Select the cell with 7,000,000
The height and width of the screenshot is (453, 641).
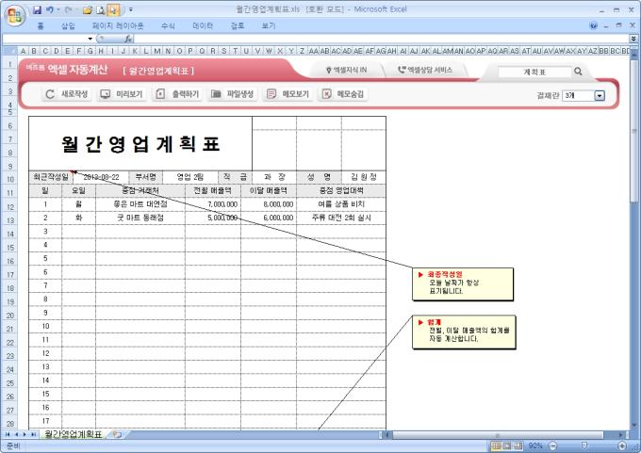click(x=213, y=204)
